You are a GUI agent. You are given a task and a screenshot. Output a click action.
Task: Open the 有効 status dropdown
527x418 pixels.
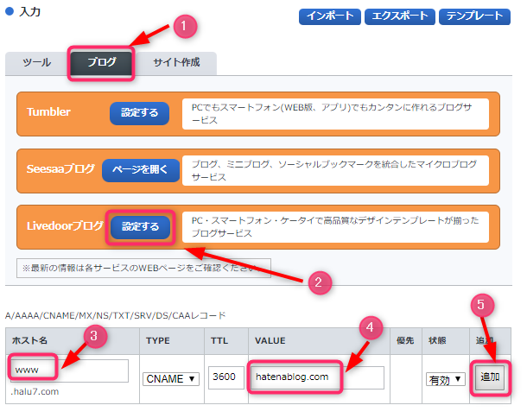445,380
